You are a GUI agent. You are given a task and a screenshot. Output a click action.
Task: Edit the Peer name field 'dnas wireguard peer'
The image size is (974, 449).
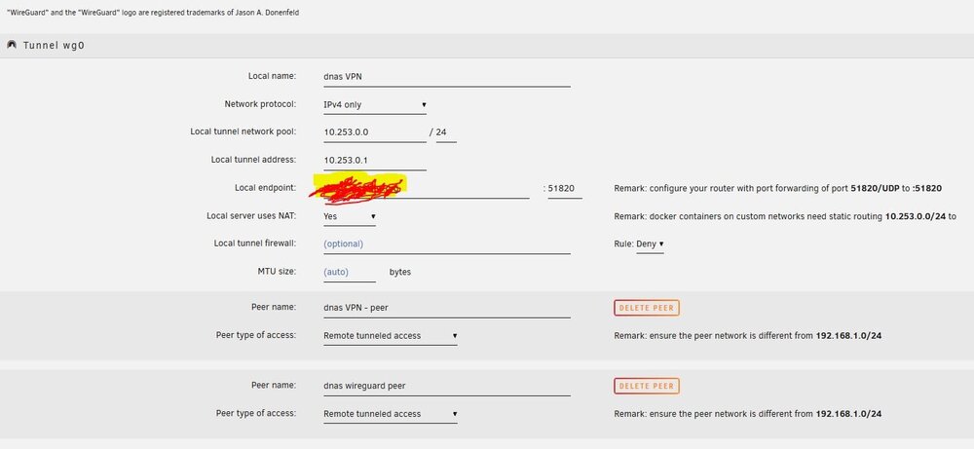(x=447, y=386)
